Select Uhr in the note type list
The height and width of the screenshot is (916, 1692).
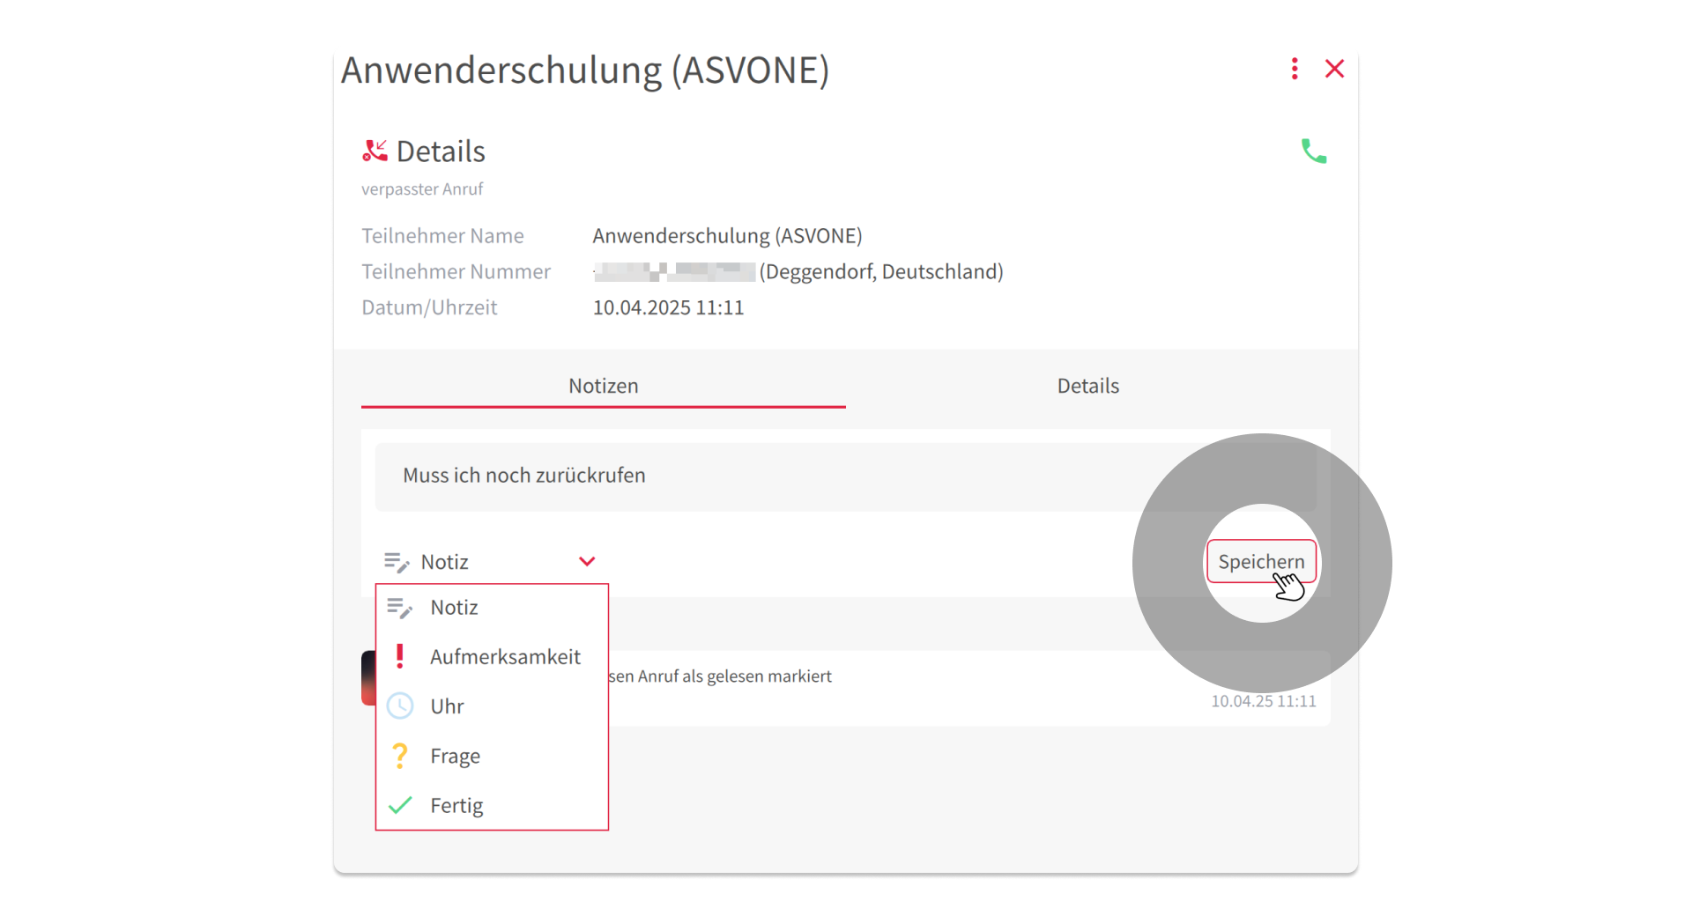point(447,706)
